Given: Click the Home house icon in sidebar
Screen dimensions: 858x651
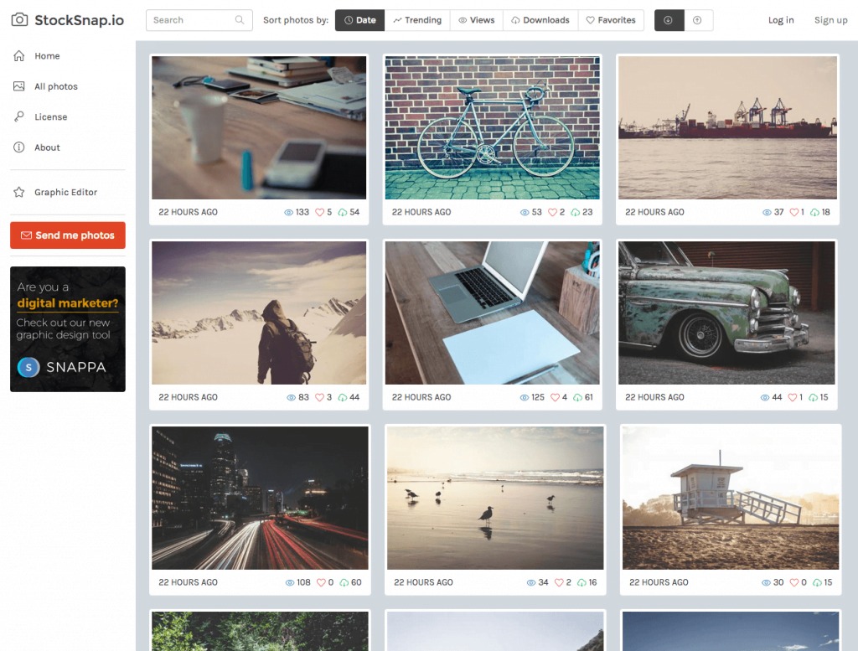Looking at the screenshot, I should point(19,56).
